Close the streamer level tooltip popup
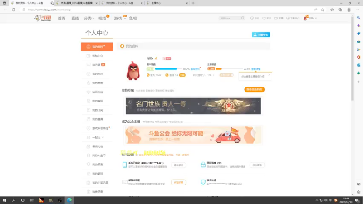Image resolution: width=363 pixels, height=204 pixels. point(269,75)
